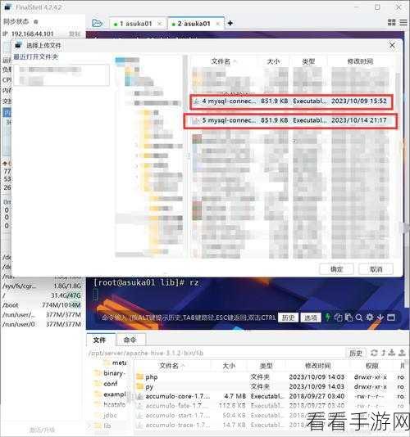The image size is (410, 437).
Task: Click the IP address 192.168.44.101
Action: click(32, 34)
